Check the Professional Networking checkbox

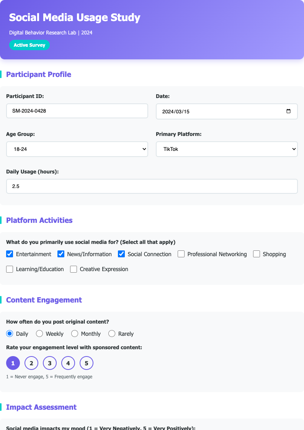[x=181, y=254]
